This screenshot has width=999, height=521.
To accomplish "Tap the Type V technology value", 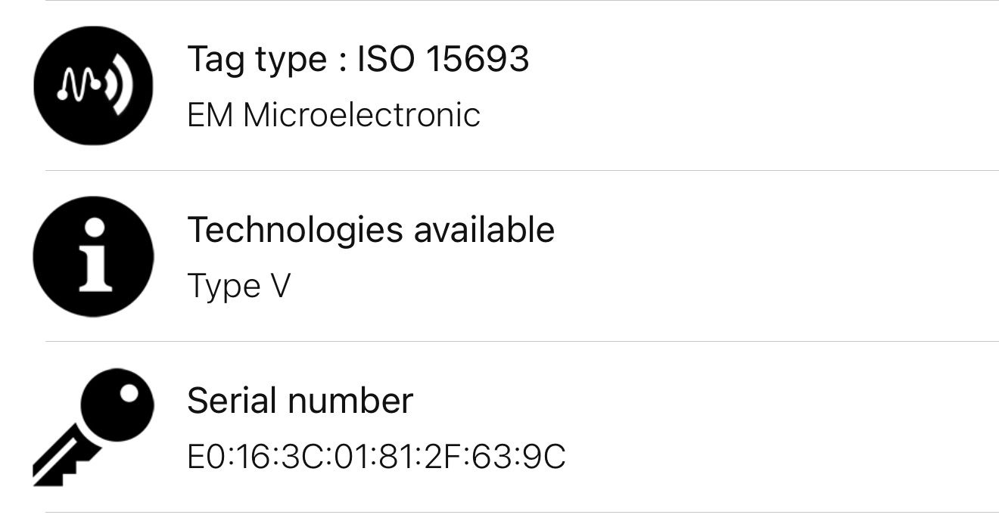I will click(238, 287).
